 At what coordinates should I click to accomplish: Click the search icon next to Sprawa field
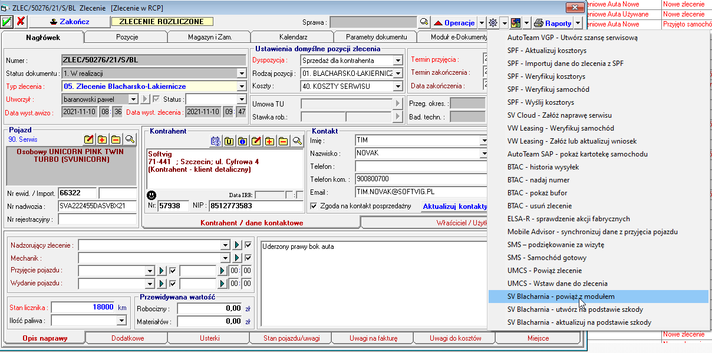click(x=424, y=22)
